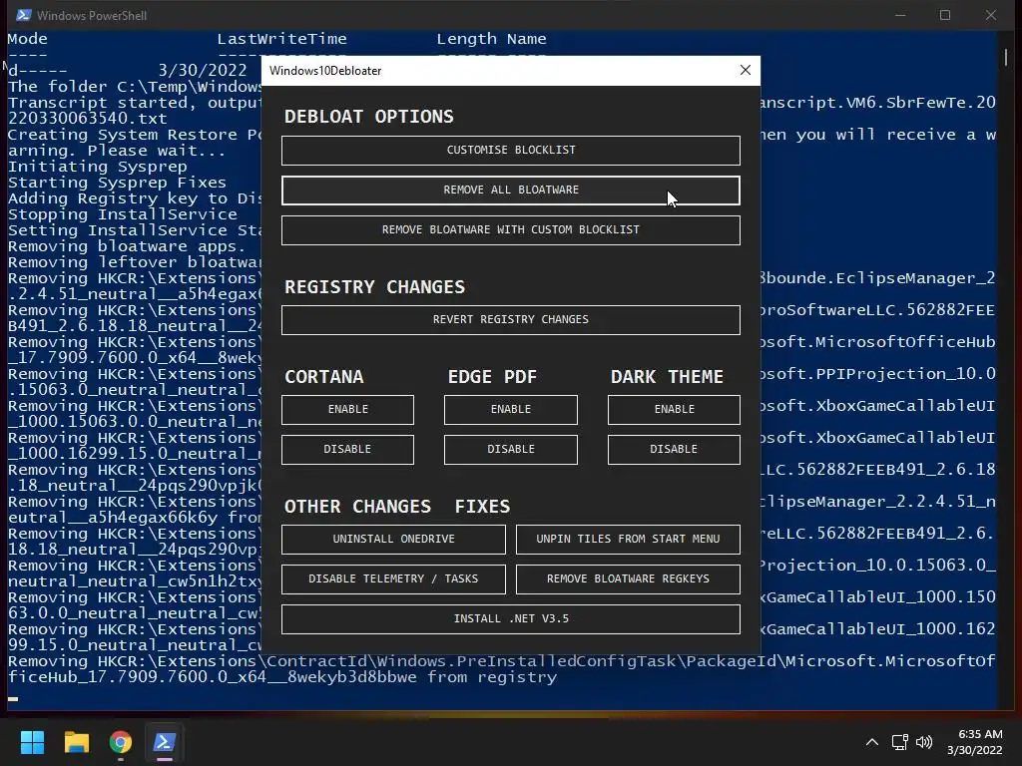The height and width of the screenshot is (766, 1022).
Task: Install .NET v3.5
Action: click(x=510, y=618)
